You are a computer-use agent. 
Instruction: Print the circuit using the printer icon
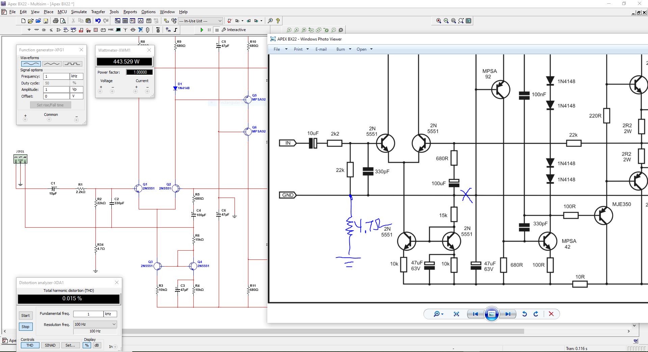[x=55, y=21]
